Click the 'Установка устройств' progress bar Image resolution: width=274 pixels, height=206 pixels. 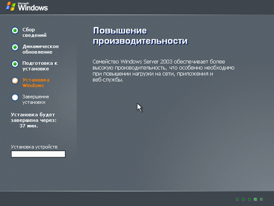pos(38,154)
